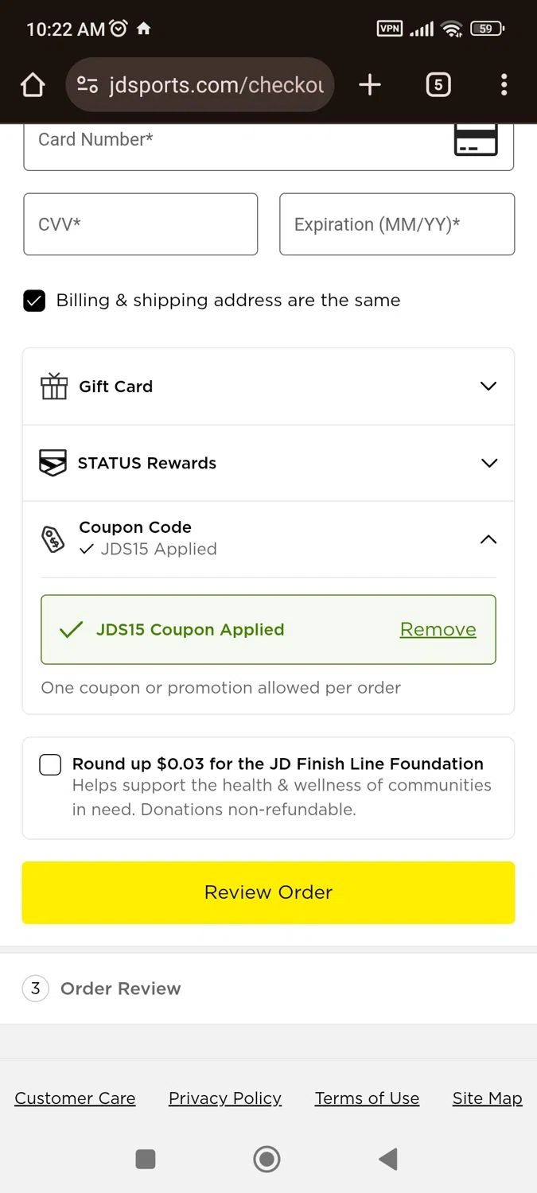This screenshot has width=537, height=1193.
Task: Tap the gift box icon
Action: (x=54, y=387)
